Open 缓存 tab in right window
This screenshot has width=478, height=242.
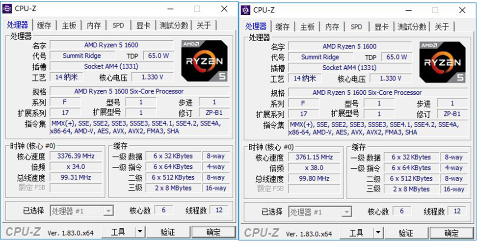[282, 27]
